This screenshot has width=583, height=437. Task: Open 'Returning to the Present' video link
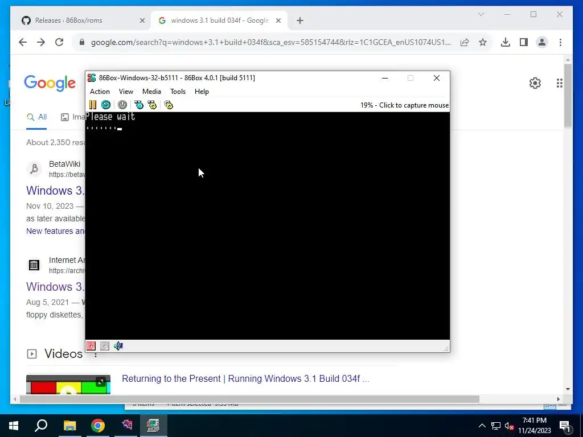pyautogui.click(x=246, y=378)
